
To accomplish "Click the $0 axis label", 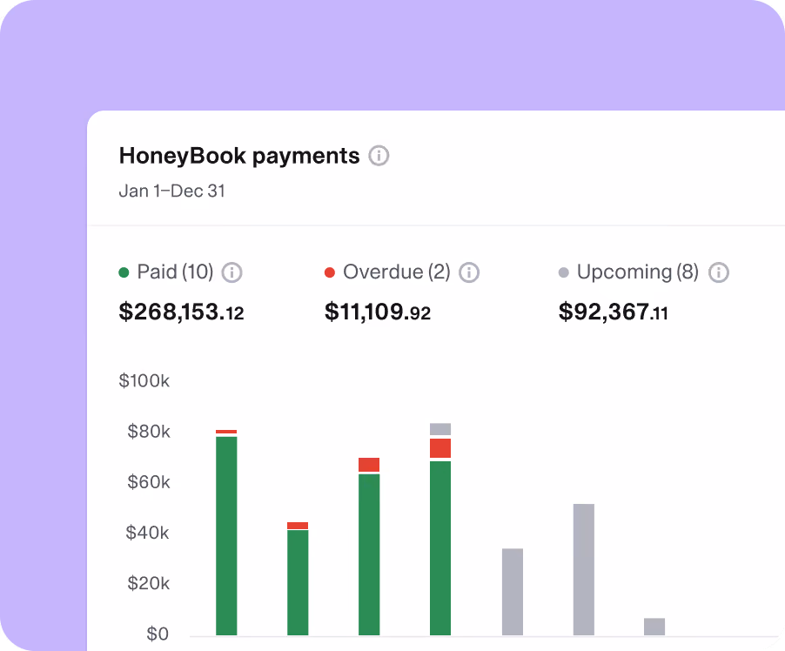I will 158,634.
